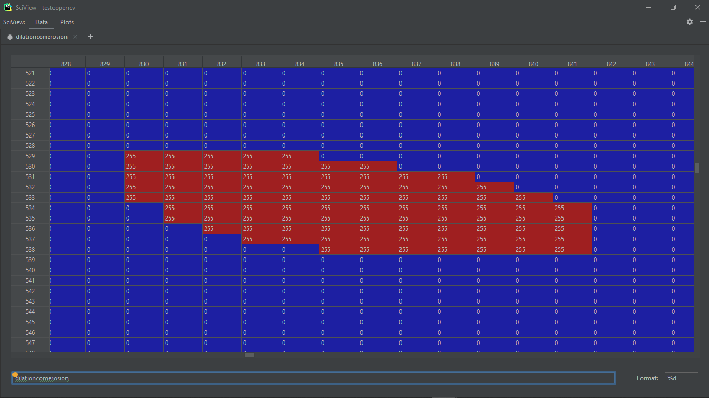Click the vertical scrollbar thumb
The image size is (709, 398).
[697, 168]
